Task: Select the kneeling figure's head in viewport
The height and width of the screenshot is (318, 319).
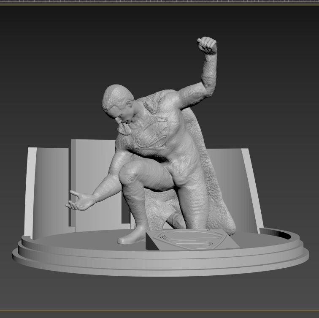Action: 118,104
